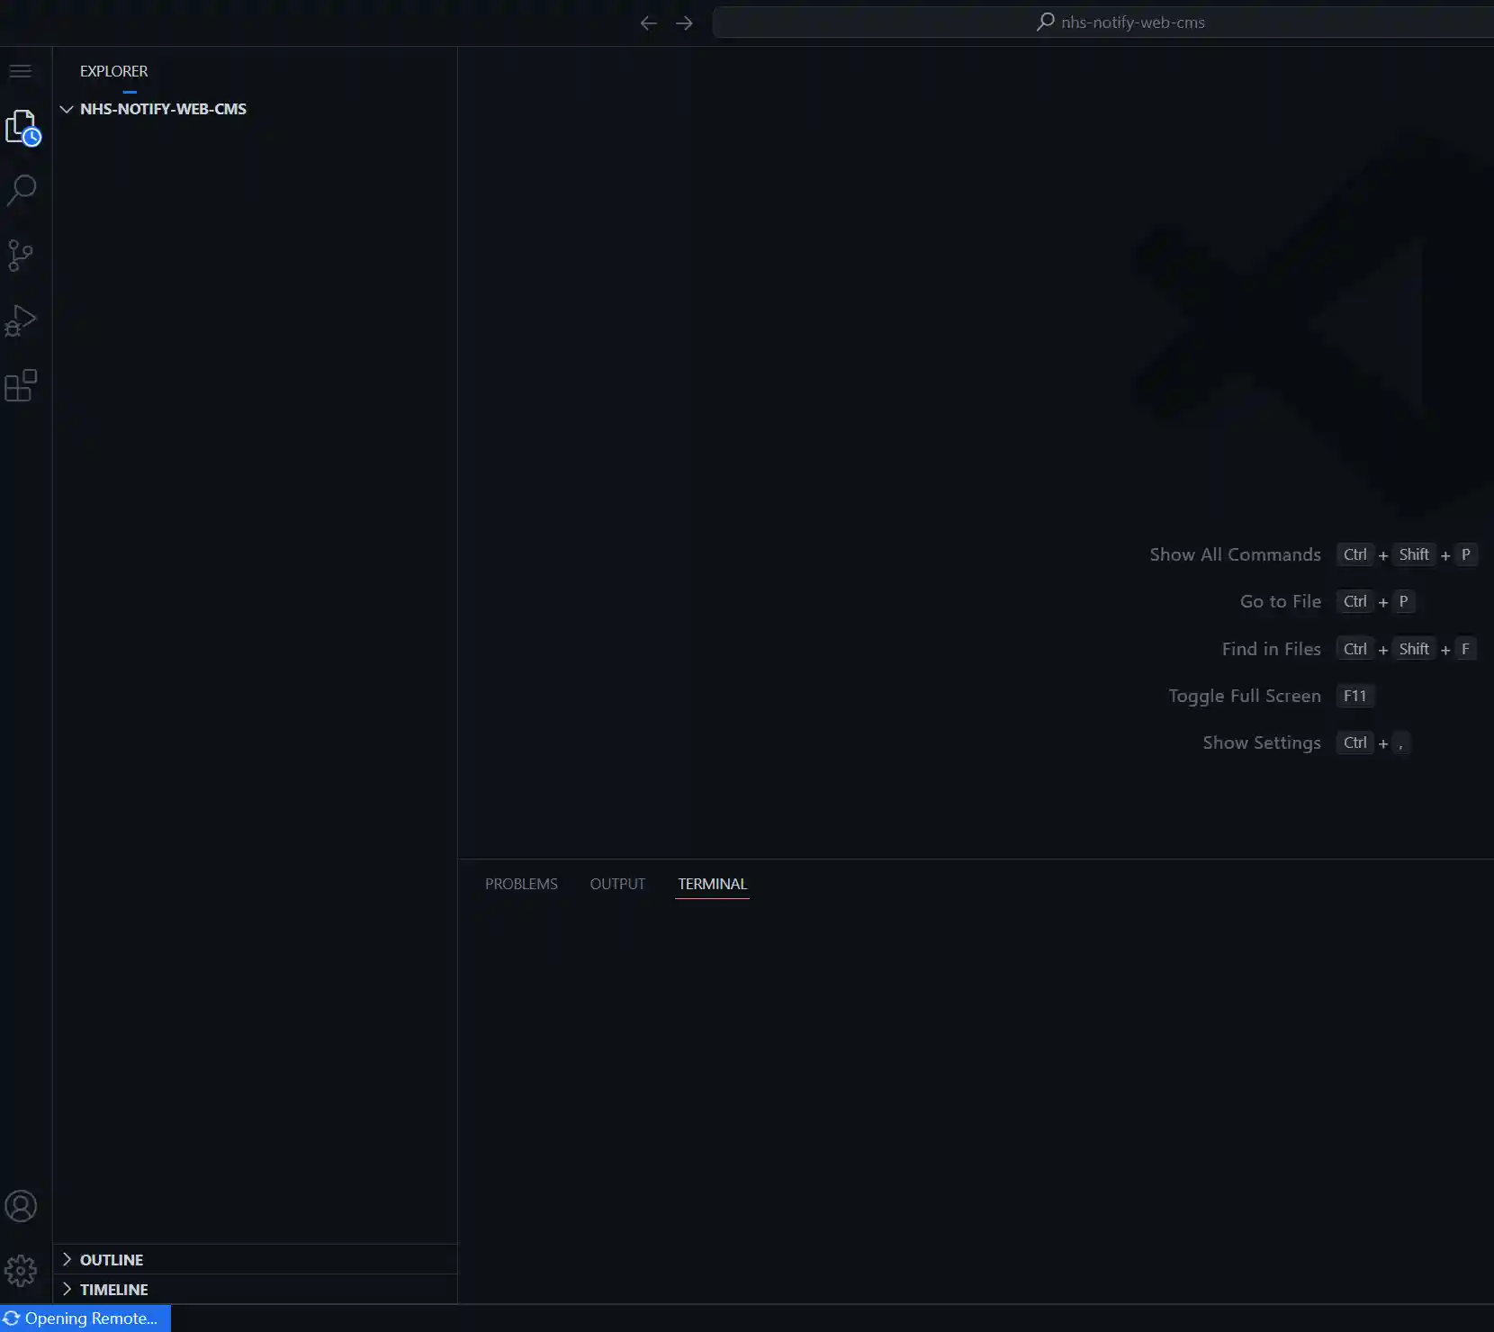The image size is (1494, 1332).
Task: Click the EXPLORER panel title
Action: coord(113,71)
